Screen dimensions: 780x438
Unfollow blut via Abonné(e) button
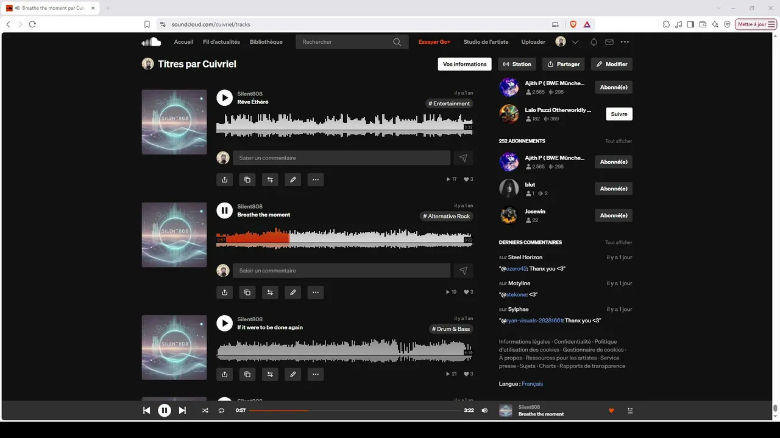point(614,189)
